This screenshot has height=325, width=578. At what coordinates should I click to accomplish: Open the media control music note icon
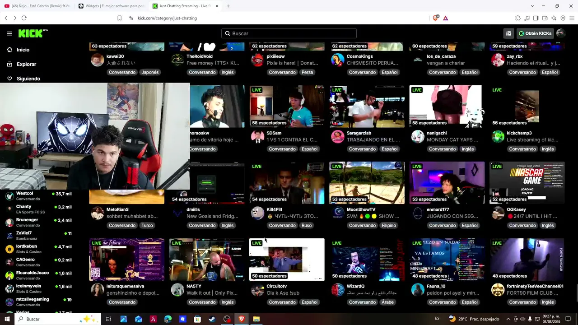pos(527,18)
